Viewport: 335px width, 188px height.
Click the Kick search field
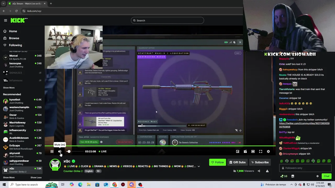(x=167, y=20)
